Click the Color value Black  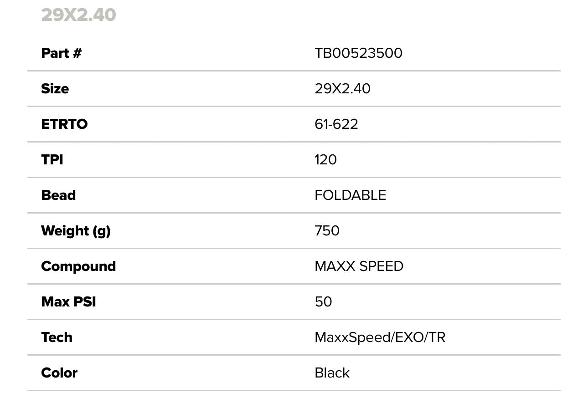click(332, 373)
